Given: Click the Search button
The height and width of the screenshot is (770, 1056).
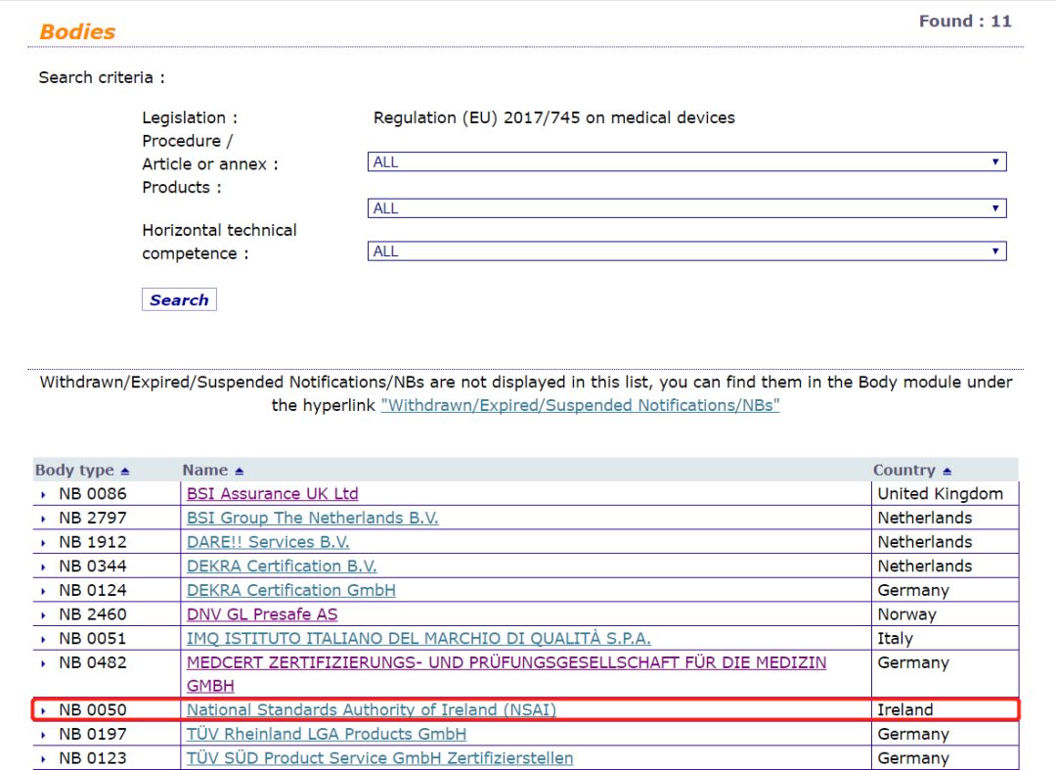Looking at the screenshot, I should coord(179,299).
